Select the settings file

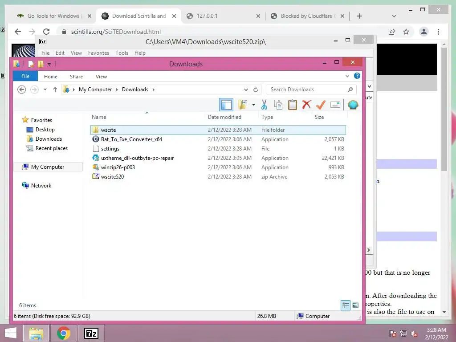218,149
